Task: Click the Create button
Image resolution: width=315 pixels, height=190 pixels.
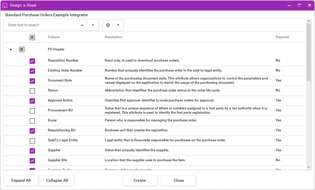Action: click(x=140, y=180)
